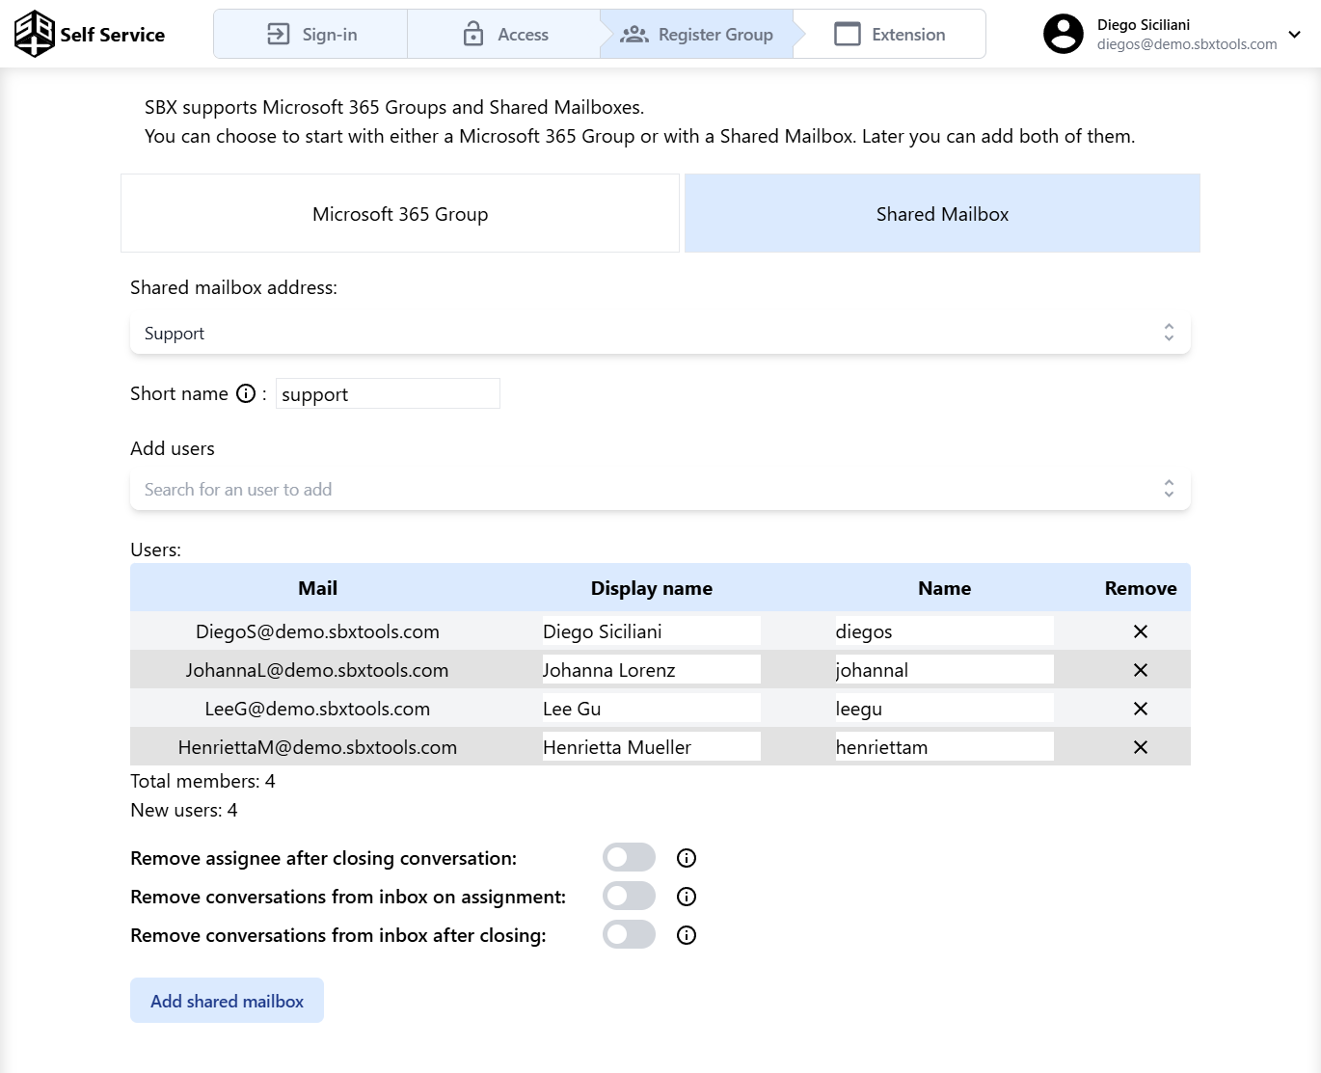Screen dimensions: 1321x1073
Task: Show info for remove conversations after closing
Action: coord(687,935)
